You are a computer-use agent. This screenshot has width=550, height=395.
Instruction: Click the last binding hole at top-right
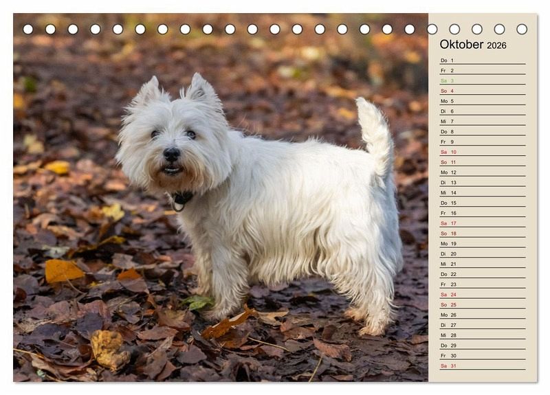522,29
